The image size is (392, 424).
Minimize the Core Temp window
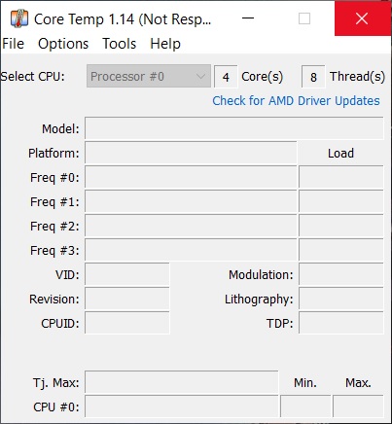(248, 18)
